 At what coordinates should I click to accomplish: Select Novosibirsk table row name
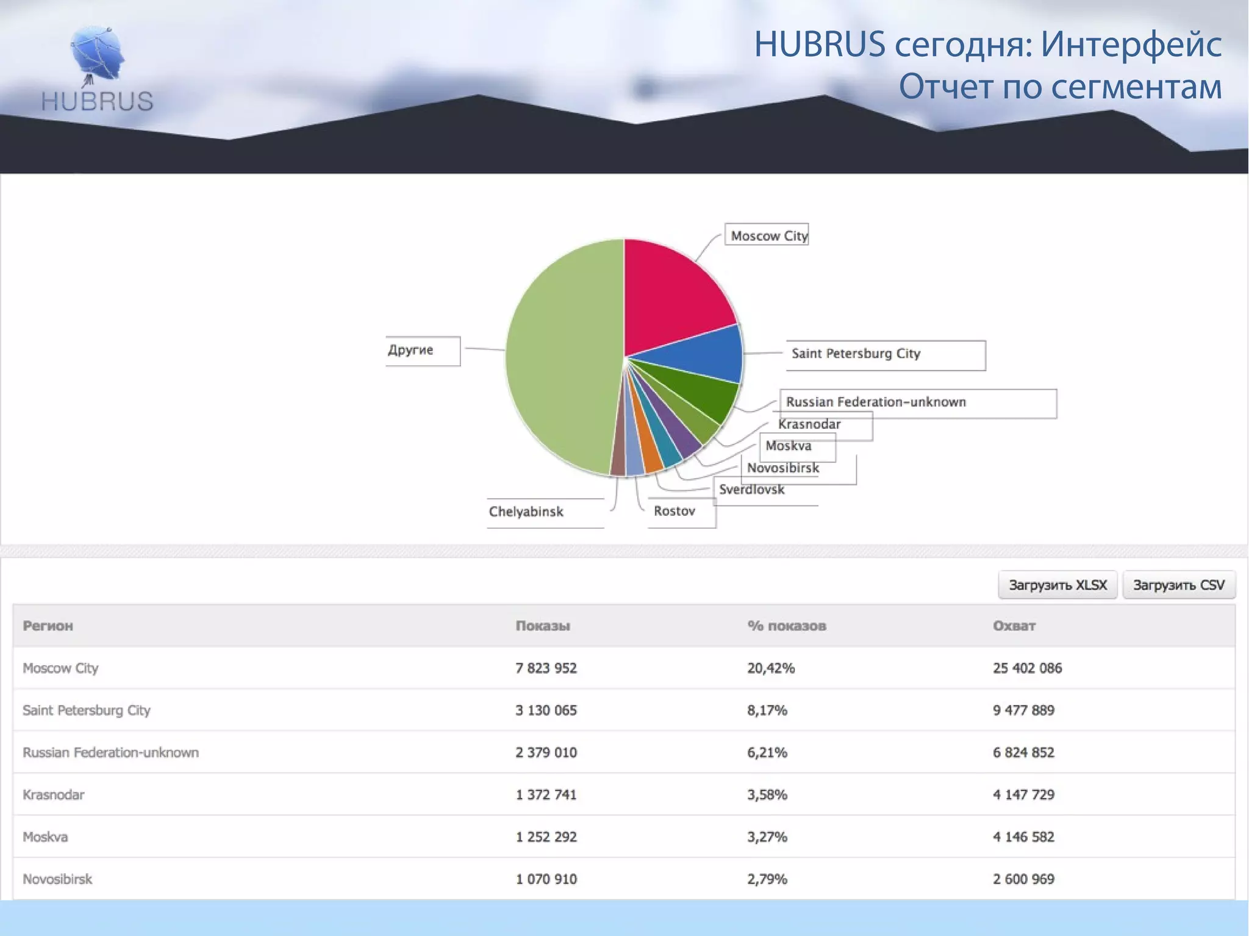[x=57, y=879]
